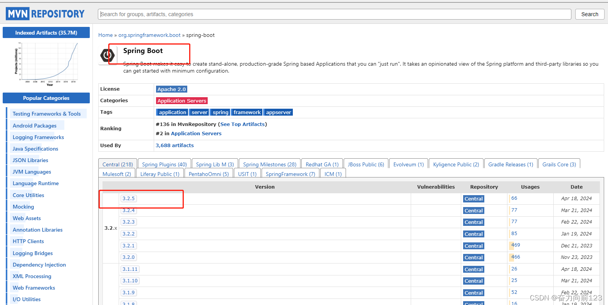608x305 pixels.
Task: Open org.springframework.boot breadcrumb link
Action: [149, 35]
